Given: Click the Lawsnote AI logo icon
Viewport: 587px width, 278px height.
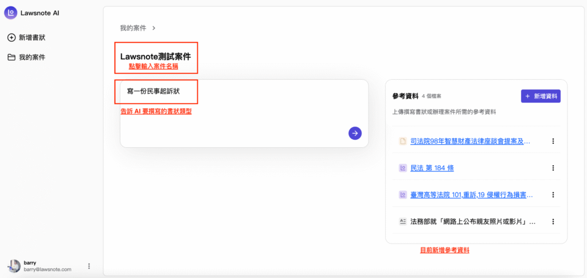Looking at the screenshot, I should [11, 12].
